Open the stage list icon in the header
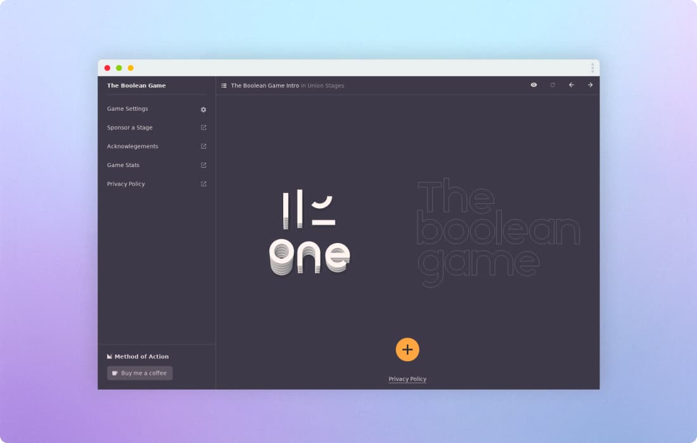Viewport: 697px width, 443px height. click(x=224, y=85)
